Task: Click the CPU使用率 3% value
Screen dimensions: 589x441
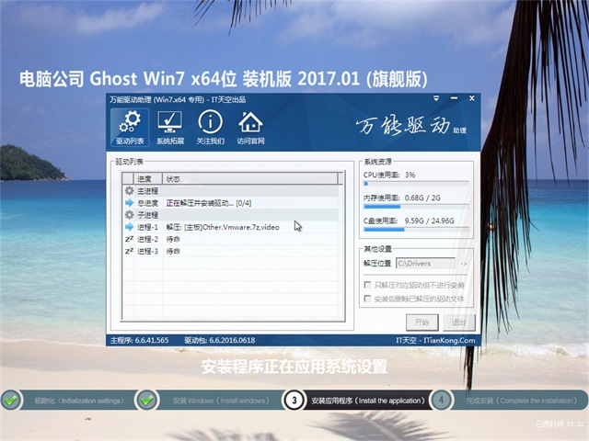Action: tap(410, 175)
